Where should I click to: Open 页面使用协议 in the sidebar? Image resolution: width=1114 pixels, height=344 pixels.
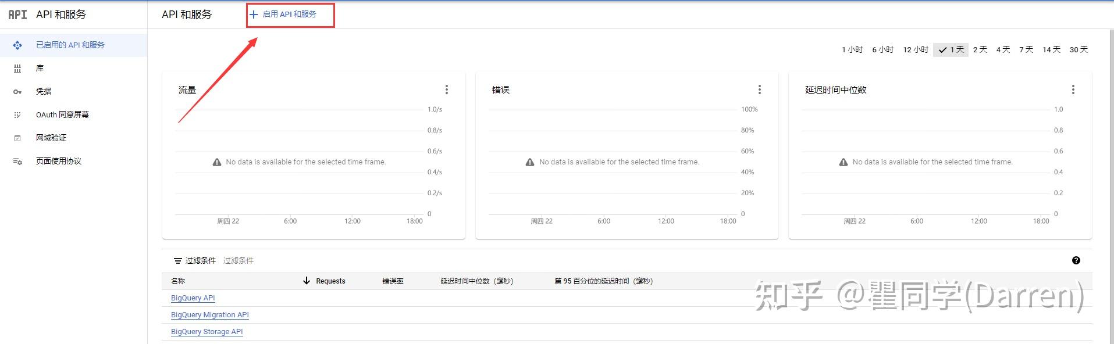click(73, 161)
